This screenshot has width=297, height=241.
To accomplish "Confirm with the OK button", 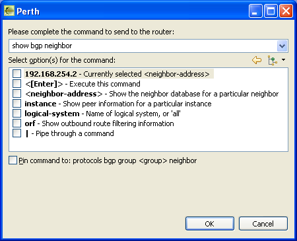I will tap(210, 224).
